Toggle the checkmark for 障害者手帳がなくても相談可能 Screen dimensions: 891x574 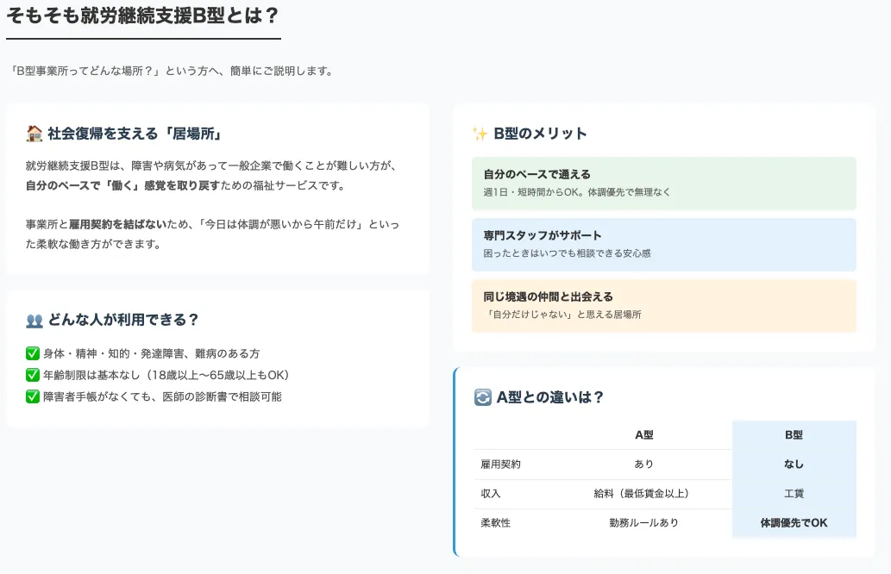[32, 396]
